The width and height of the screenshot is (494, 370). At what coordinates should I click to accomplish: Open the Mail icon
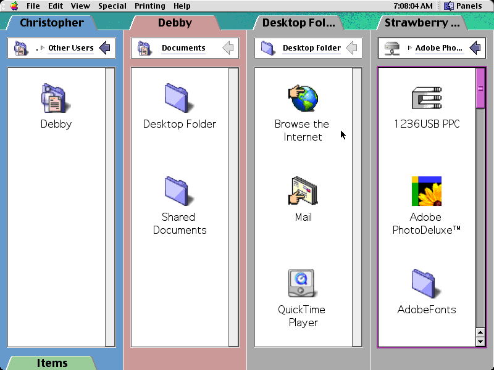[303, 191]
